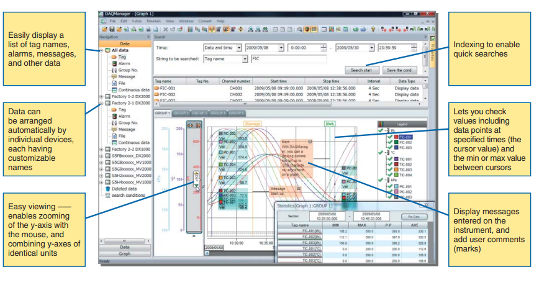Open the Convert menu
Image resolution: width=534 pixels, height=285 pixels.
pyautogui.click(x=205, y=21)
